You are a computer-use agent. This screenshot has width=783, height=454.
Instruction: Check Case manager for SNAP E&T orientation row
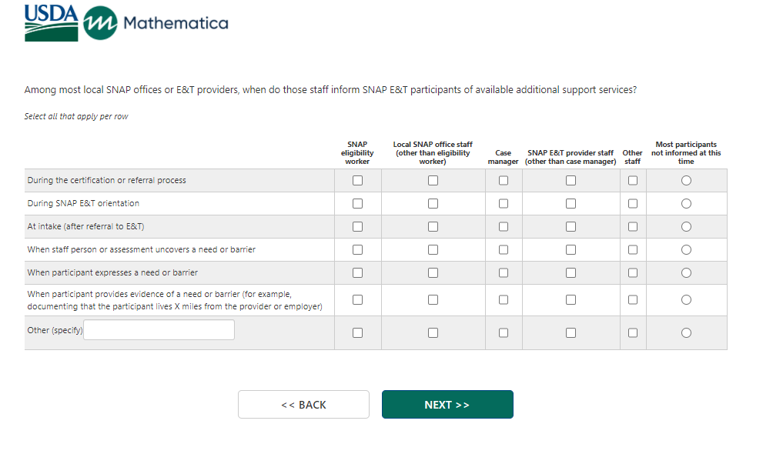point(504,204)
